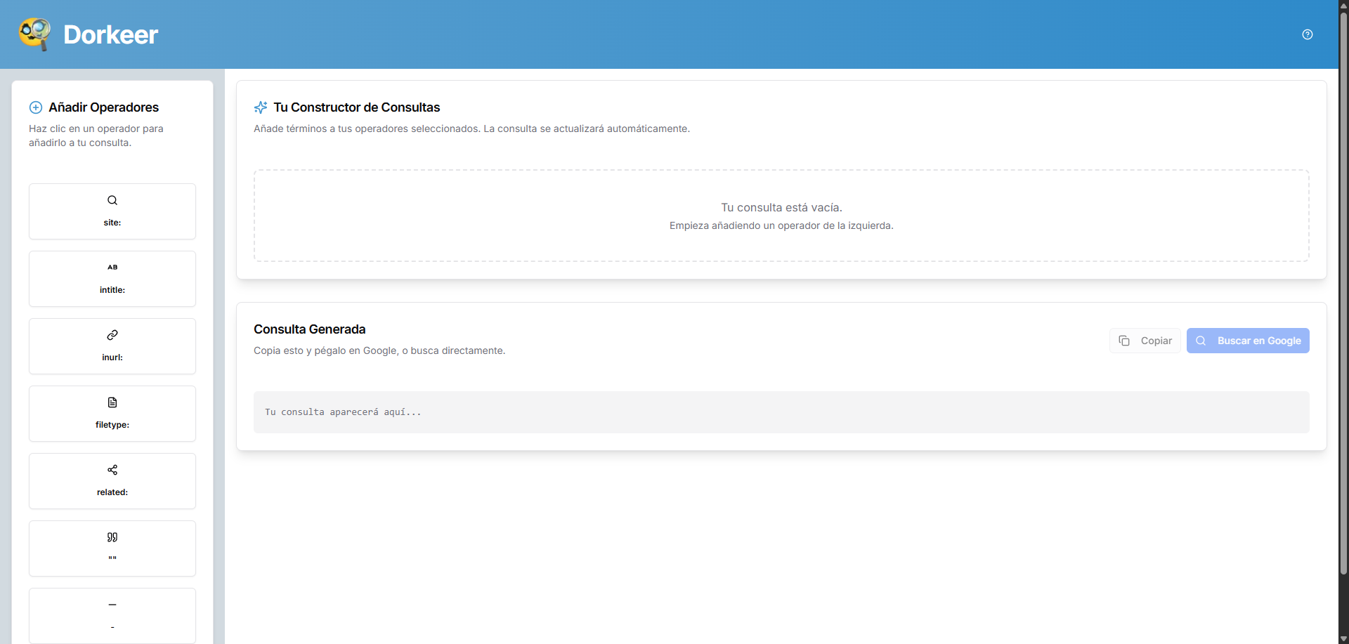Add the inurl: link operator
Image resolution: width=1349 pixels, height=644 pixels.
point(112,346)
